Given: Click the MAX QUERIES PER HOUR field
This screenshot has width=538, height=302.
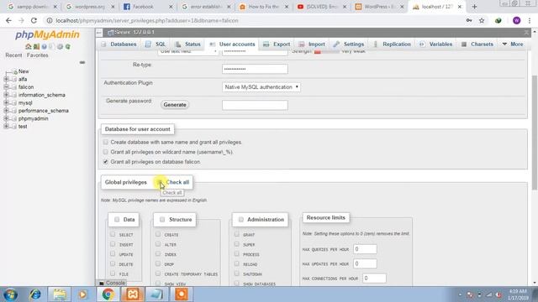Looking at the screenshot, I should tap(365, 249).
